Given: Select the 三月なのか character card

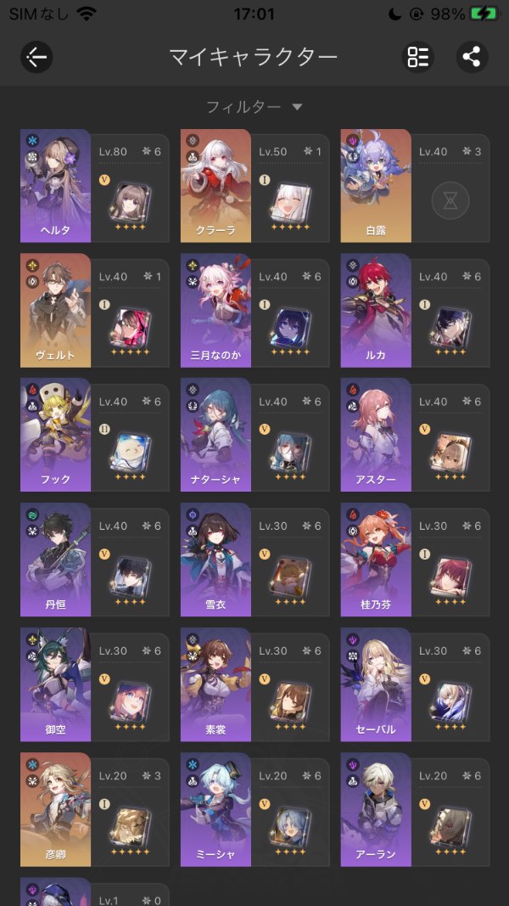Looking at the screenshot, I should click(x=255, y=310).
